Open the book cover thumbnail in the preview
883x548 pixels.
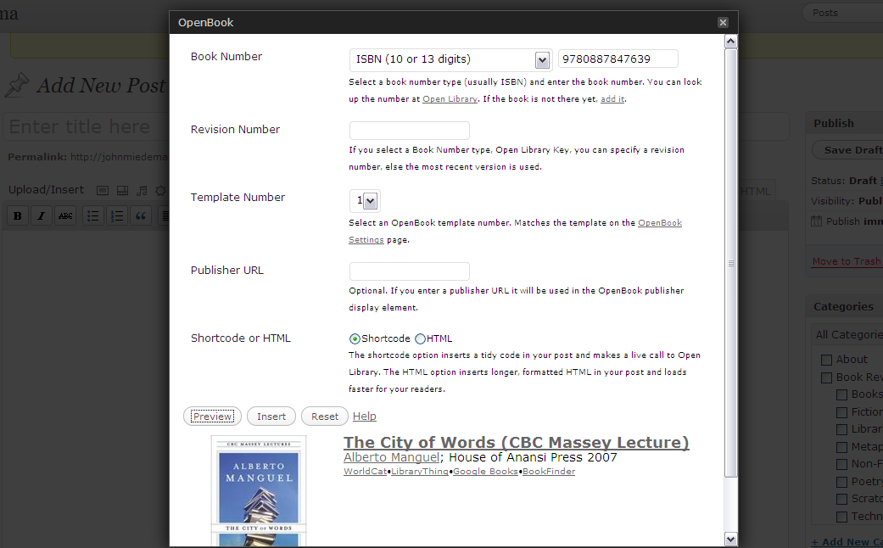[x=259, y=491]
